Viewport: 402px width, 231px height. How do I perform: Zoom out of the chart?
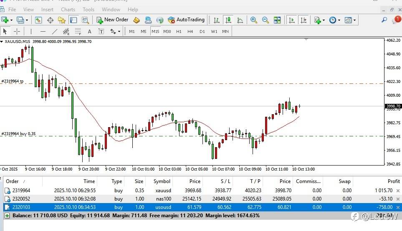click(265, 20)
